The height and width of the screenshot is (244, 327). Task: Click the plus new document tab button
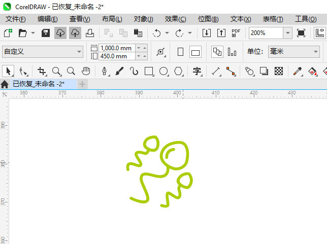pos(82,84)
